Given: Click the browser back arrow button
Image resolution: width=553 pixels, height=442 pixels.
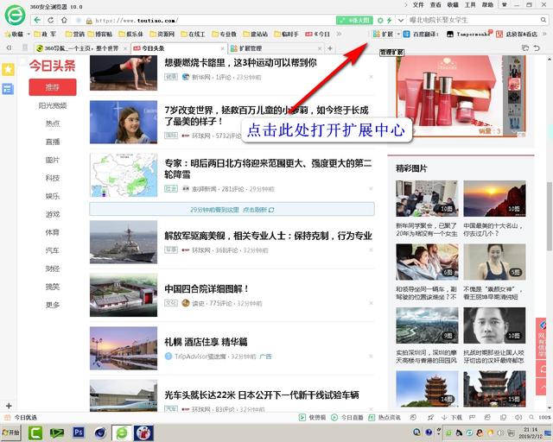Looking at the screenshot, I should [37, 20].
